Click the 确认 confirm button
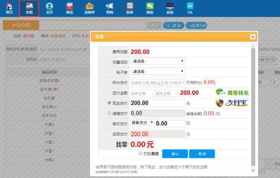The width and height of the screenshot is (280, 178). point(175,154)
